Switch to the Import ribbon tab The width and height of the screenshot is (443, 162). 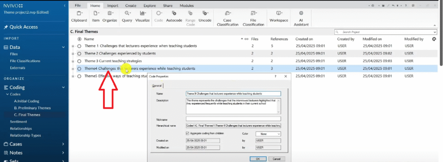tap(113, 5)
